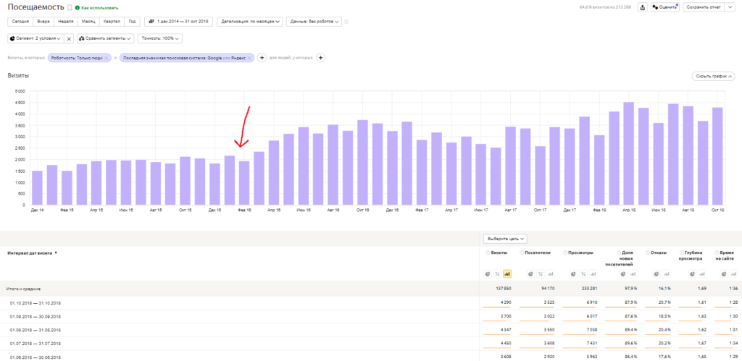Click total visits value 137 850
This screenshot has width=742, height=361.
[504, 289]
